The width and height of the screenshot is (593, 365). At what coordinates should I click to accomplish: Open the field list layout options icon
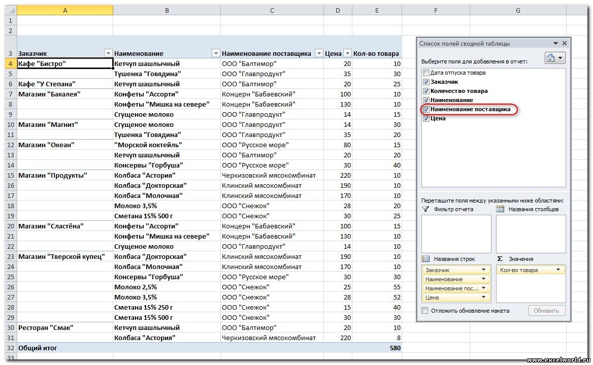coord(555,58)
